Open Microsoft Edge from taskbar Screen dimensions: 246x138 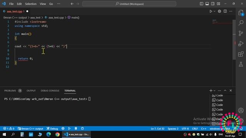pos(48,135)
